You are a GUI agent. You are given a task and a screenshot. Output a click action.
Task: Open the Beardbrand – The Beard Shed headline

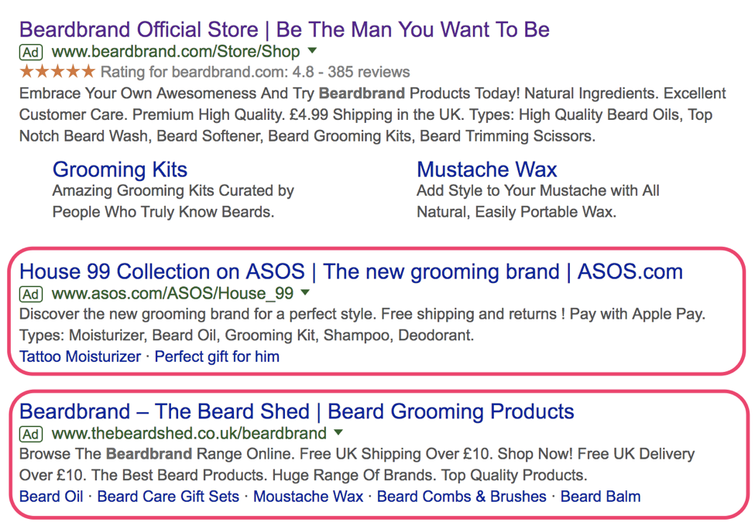pyautogui.click(x=297, y=411)
